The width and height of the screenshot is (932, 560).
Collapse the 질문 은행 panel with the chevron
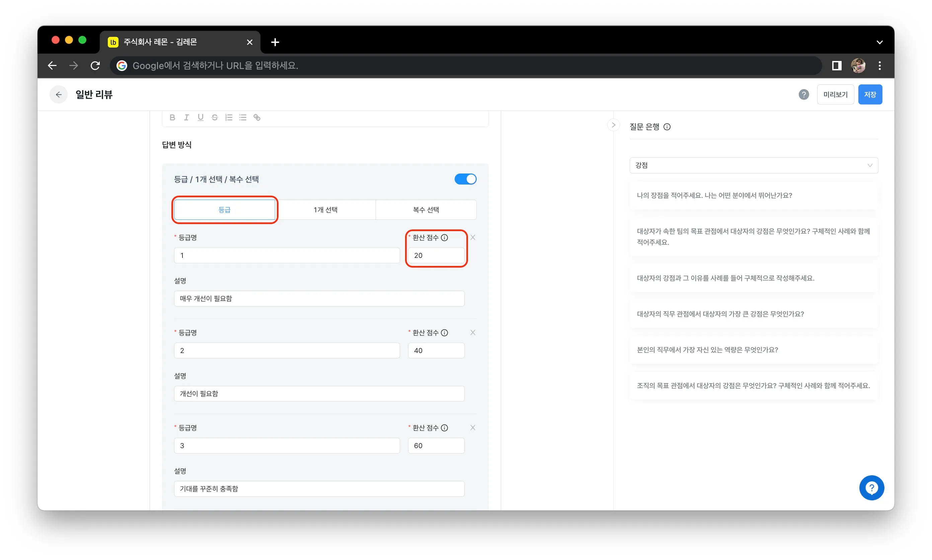pos(613,125)
